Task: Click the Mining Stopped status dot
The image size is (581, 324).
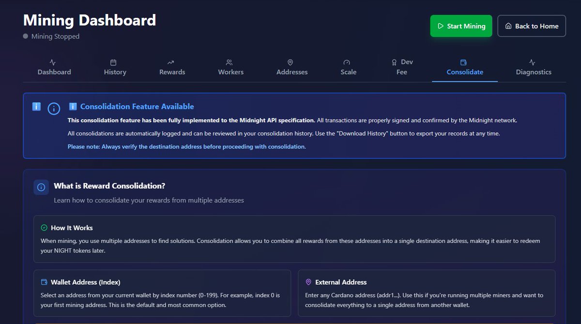Action: pos(26,36)
